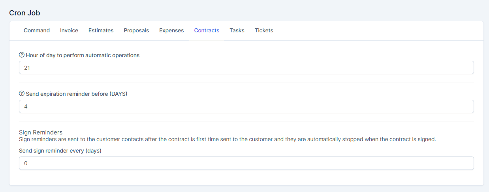Go to the Estimates tab
Viewport: 489px width, 192px height.
[x=101, y=30]
